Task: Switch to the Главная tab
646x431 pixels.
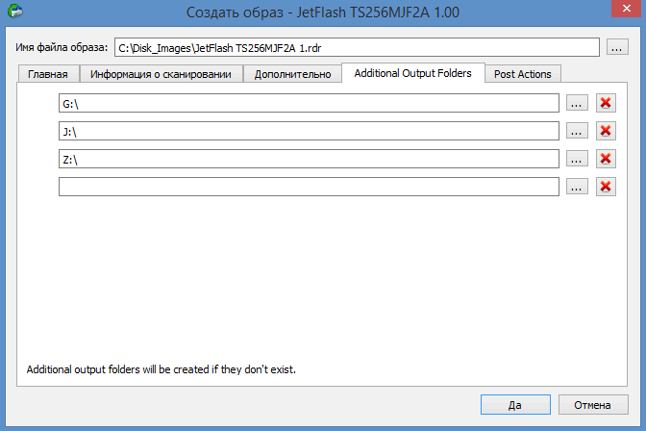Action: 49,74
